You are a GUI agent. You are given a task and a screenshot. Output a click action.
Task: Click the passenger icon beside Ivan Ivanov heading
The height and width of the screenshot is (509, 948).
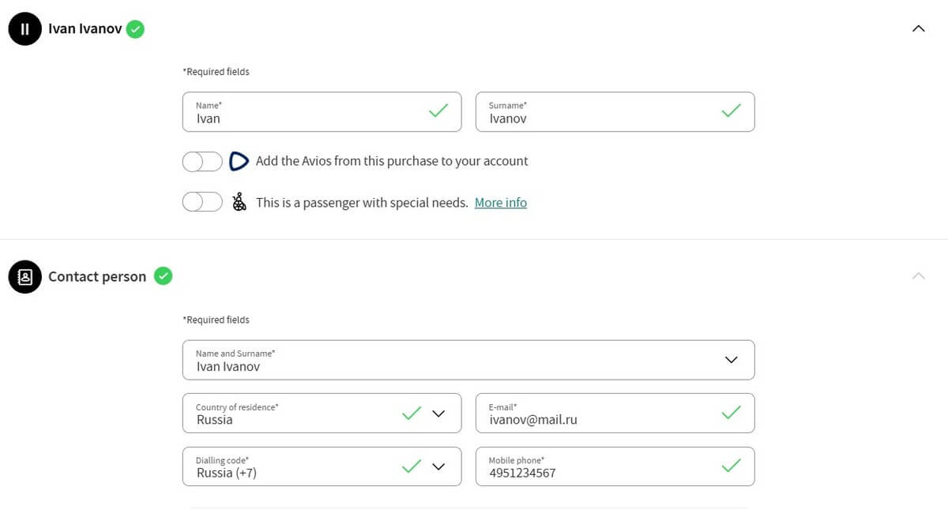pos(24,29)
